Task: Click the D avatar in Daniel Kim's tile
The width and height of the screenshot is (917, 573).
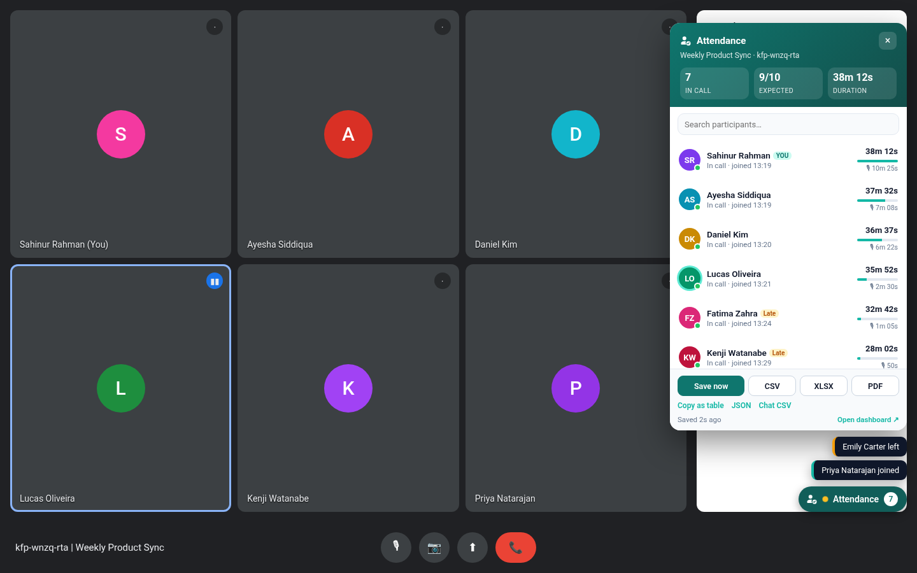Action: [576, 134]
